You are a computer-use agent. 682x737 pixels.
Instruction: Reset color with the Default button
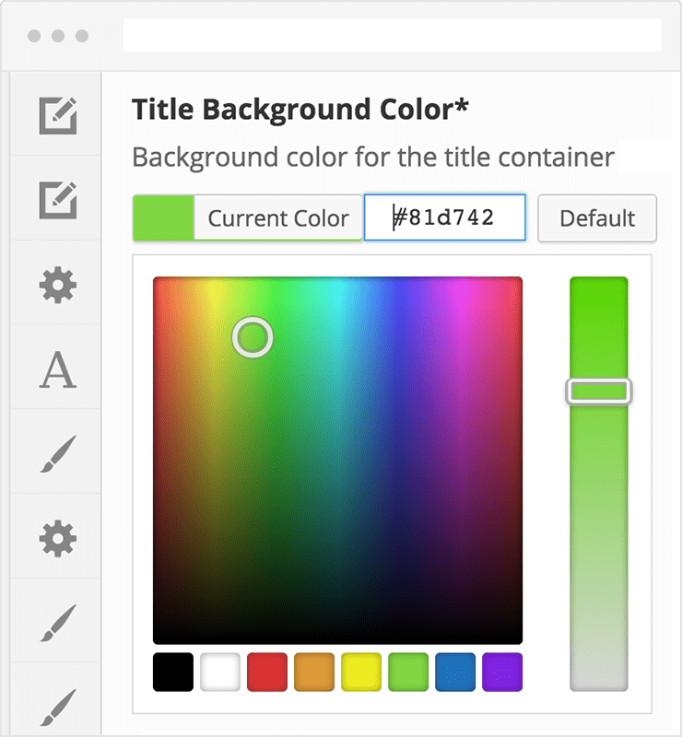[597, 218]
